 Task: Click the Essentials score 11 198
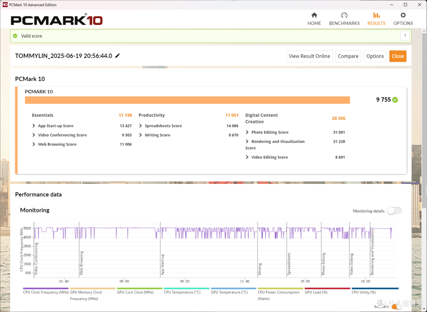[x=125, y=115]
